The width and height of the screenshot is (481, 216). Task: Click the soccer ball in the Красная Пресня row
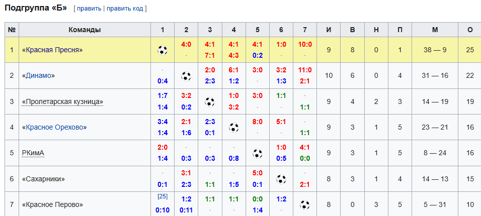[x=163, y=50]
